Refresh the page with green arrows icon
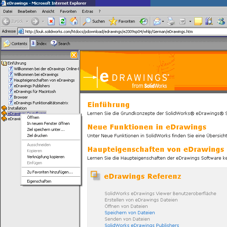The height and width of the screenshot is (227, 227). point(62,21)
